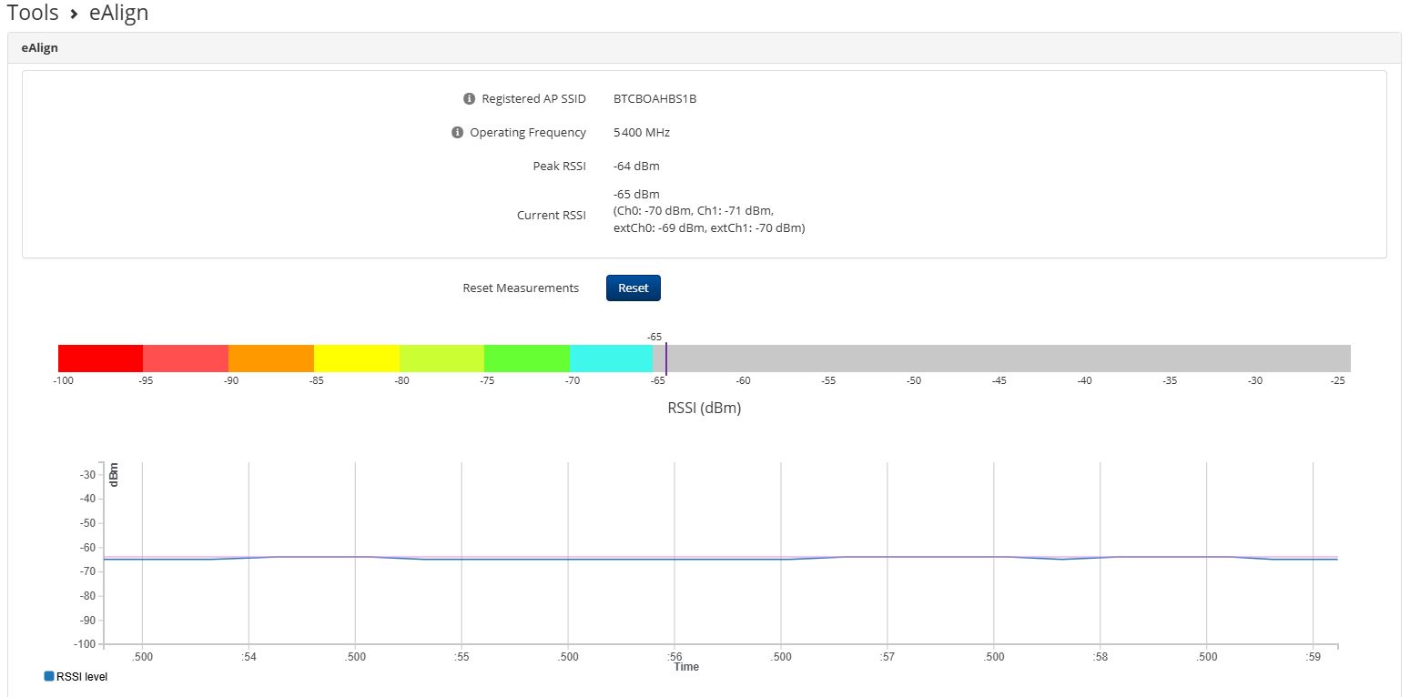Click the :57 time label on chart axis
The height and width of the screenshot is (697, 1410).
pyautogui.click(x=888, y=656)
